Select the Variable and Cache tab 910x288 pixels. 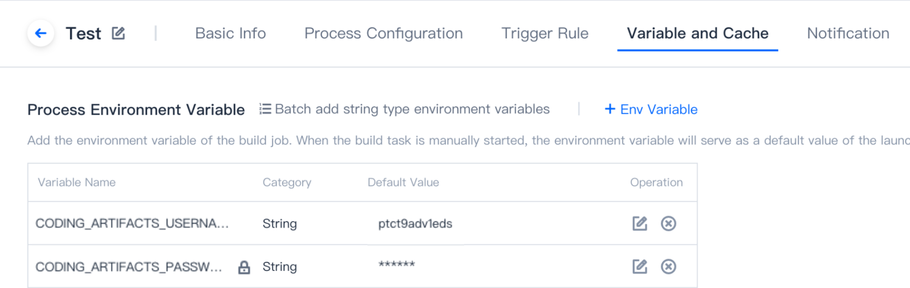[x=698, y=33]
